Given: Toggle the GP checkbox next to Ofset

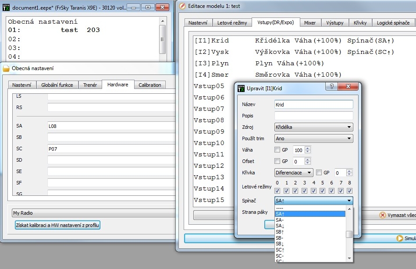Looking at the screenshot, I should point(277,161).
